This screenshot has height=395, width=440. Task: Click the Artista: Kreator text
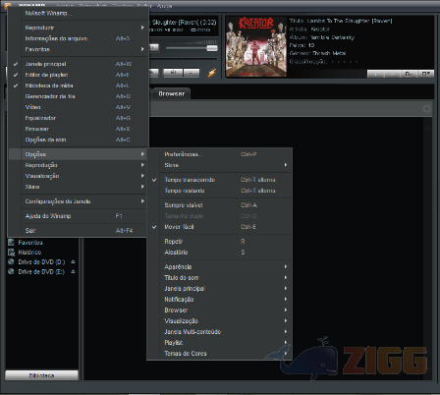pyautogui.click(x=309, y=29)
